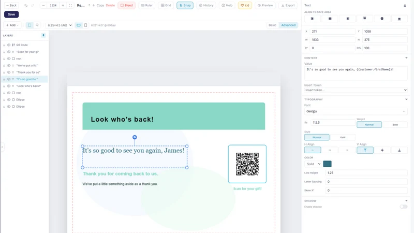Set vertical align to top
The width and height of the screenshot is (414, 233).
[365, 150]
